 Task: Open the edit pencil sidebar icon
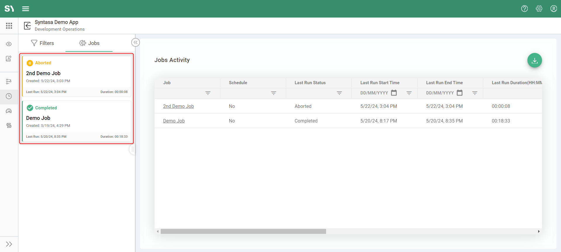point(9,59)
